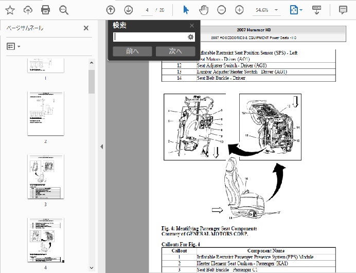Select the page 4 thumbnail
Image resolution: width=356 pixels, height=273 pixels.
point(46,240)
